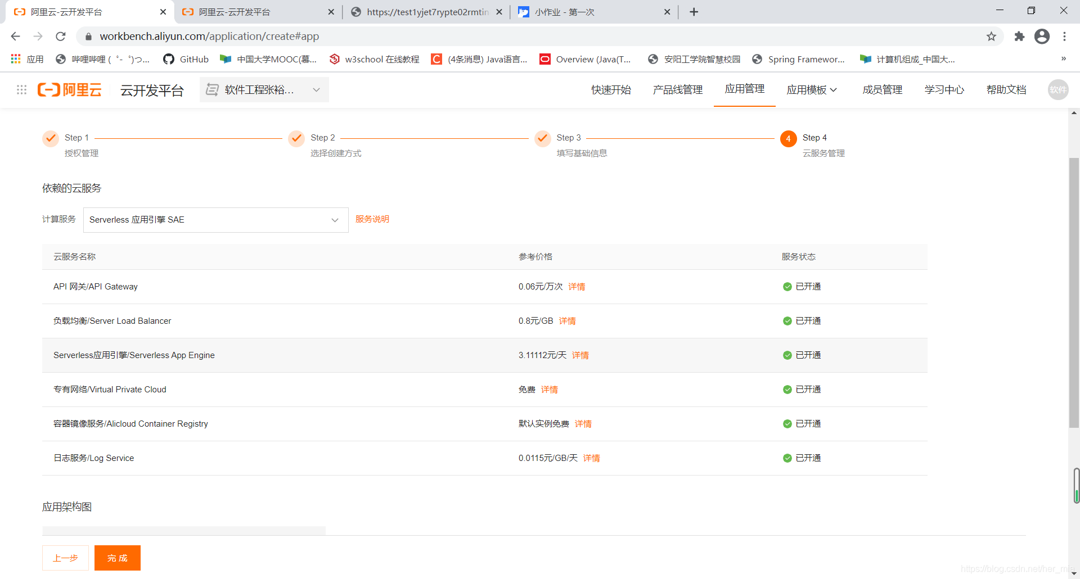Image resolution: width=1080 pixels, height=579 pixels.
Task: Bookmark this page with star icon
Action: coord(991,37)
